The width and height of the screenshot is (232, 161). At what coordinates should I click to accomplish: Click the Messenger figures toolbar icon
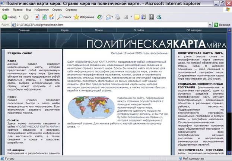tap(159, 17)
